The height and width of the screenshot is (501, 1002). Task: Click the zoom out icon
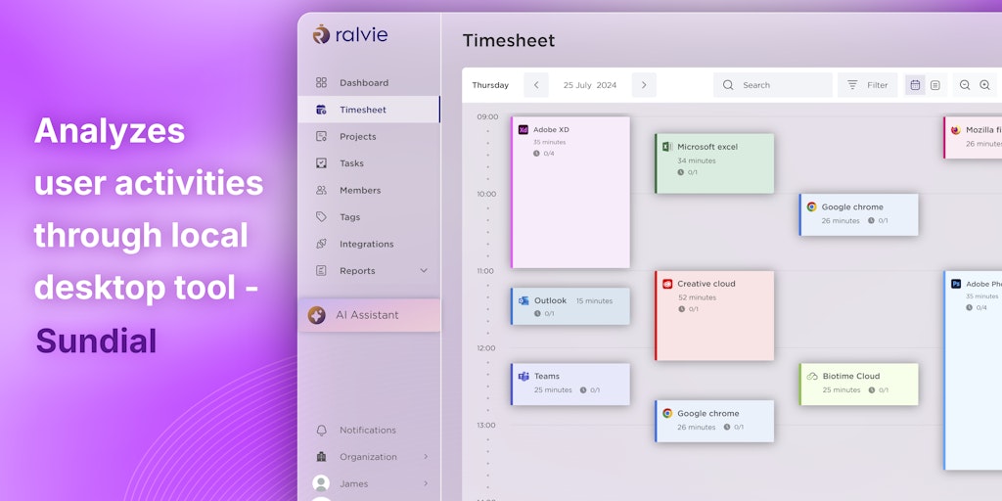[965, 85]
